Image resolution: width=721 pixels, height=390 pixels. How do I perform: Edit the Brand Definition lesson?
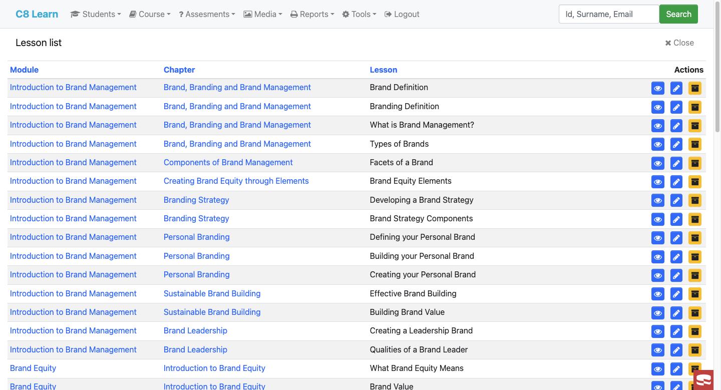(x=676, y=88)
